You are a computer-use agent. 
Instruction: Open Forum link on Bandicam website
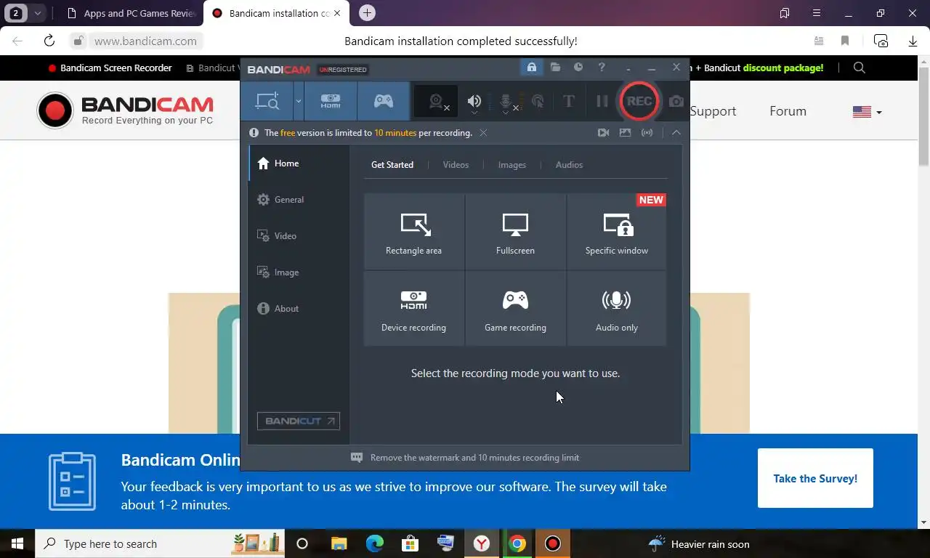[x=788, y=111]
